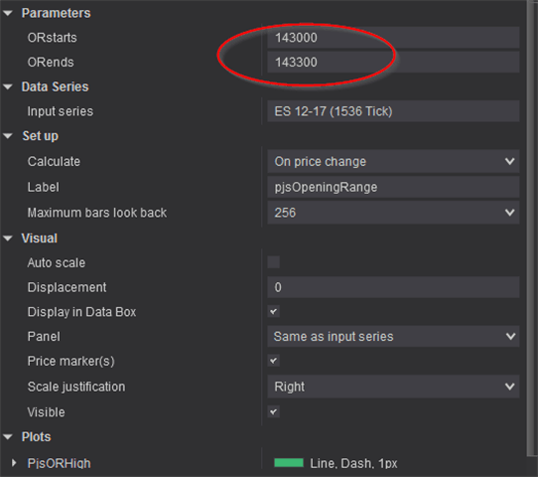Collapse the Visual section triangle

(x=8, y=238)
